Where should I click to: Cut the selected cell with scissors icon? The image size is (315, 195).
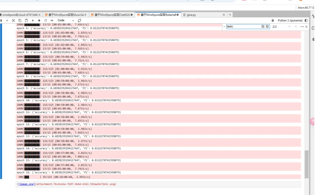(13, 20)
